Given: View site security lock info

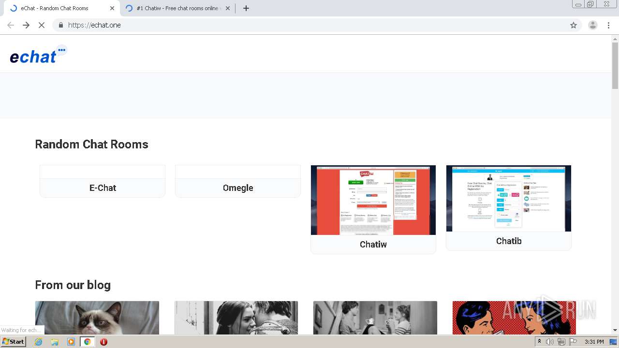Looking at the screenshot, I should (60, 25).
